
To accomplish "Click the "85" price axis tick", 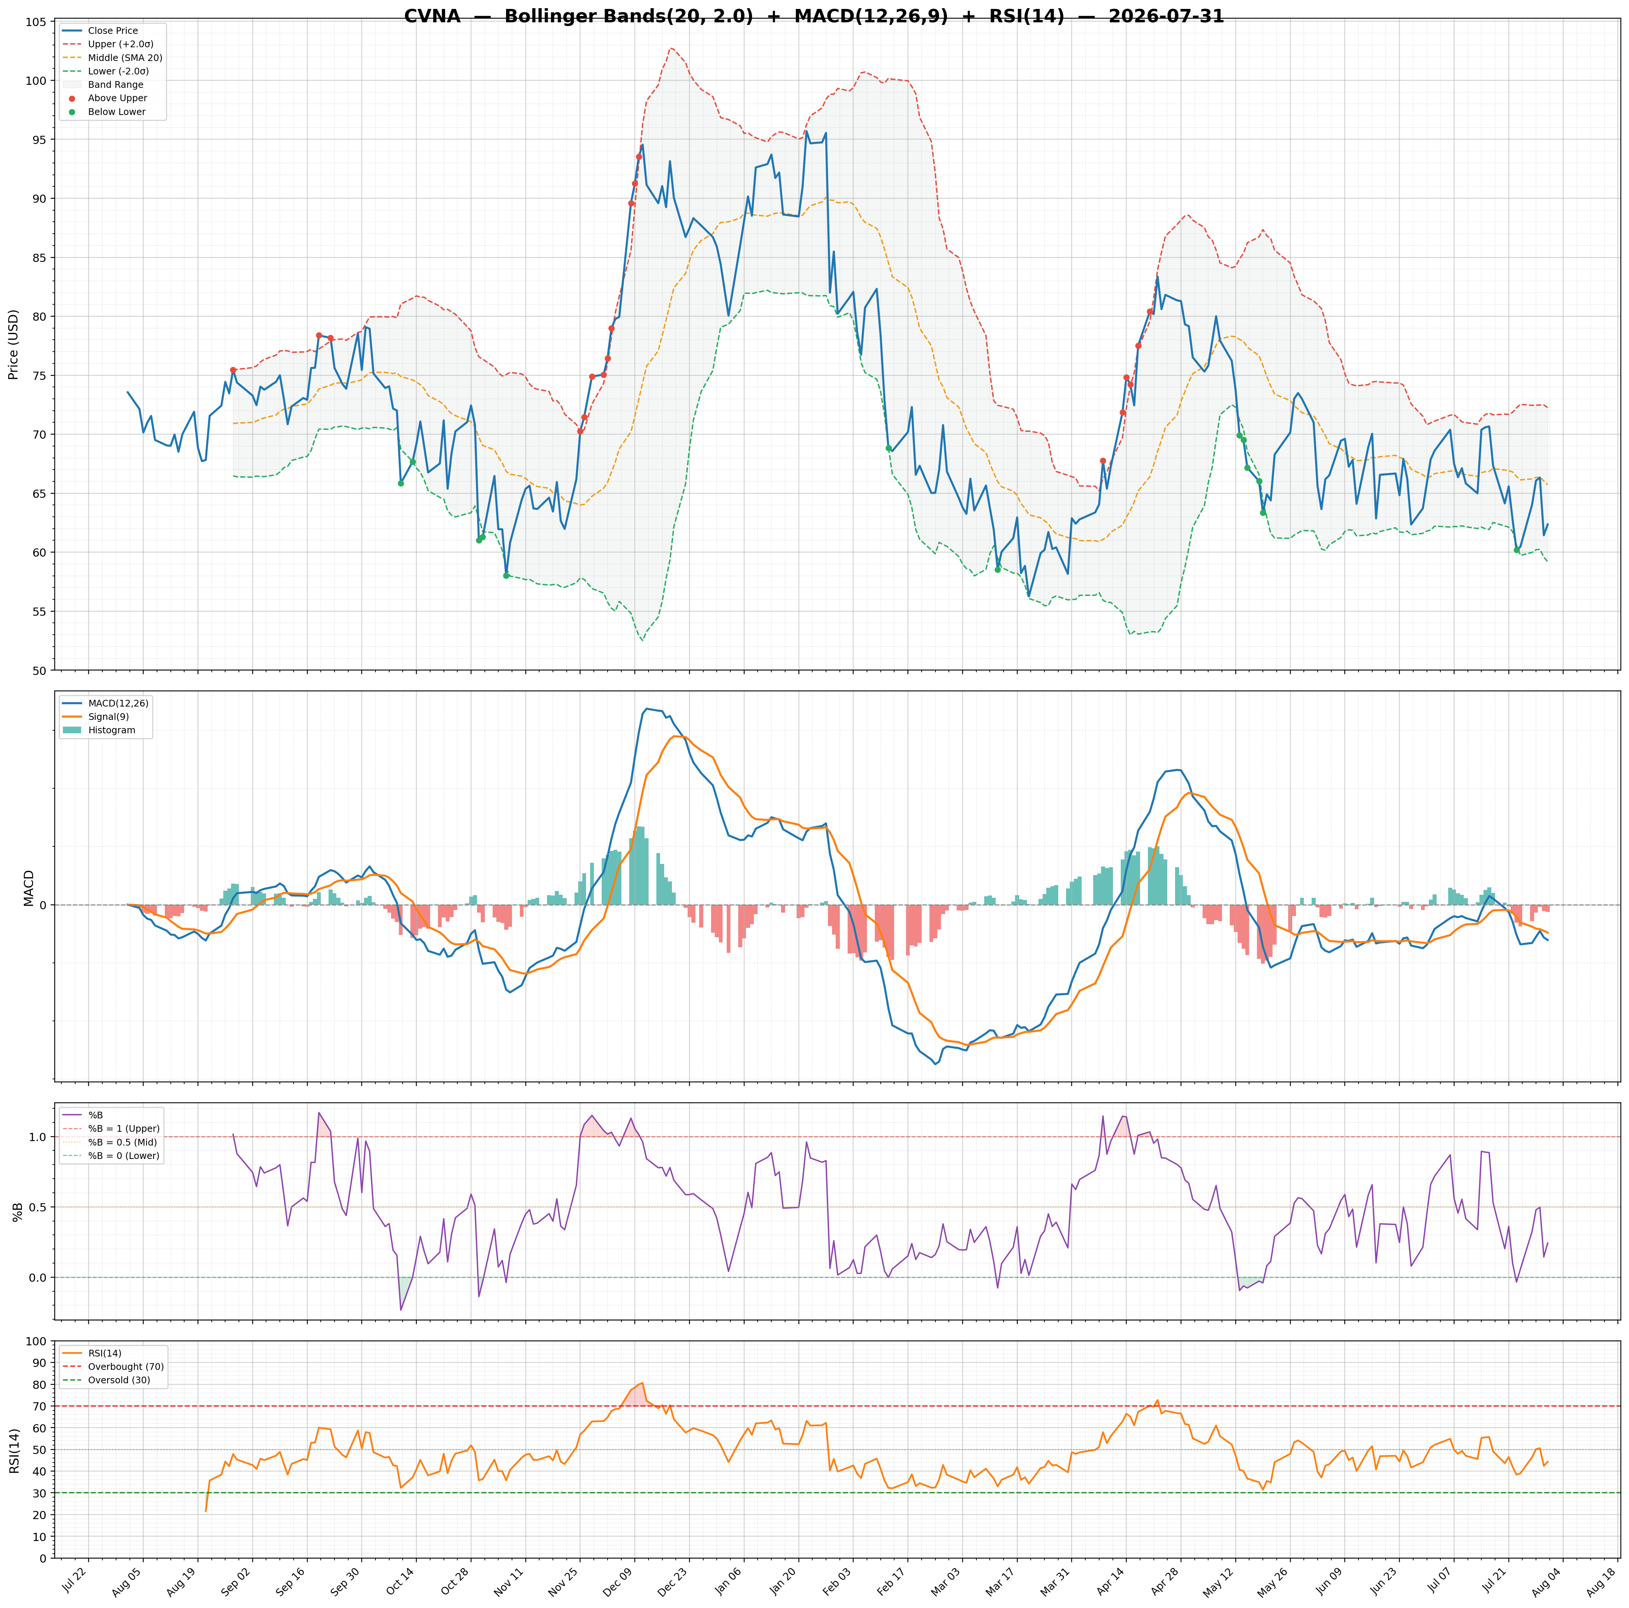I will click(x=40, y=258).
